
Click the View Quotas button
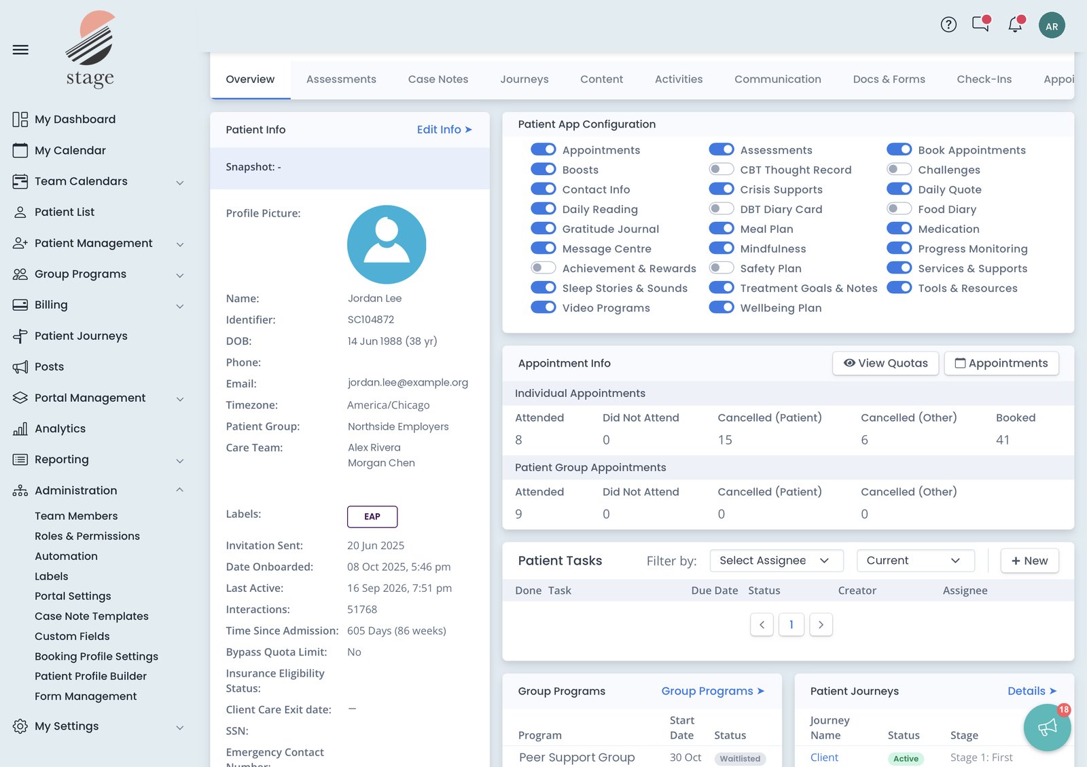point(885,363)
